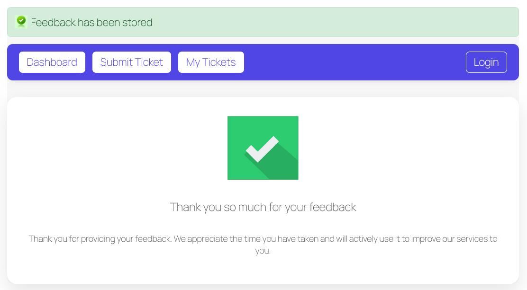Click the purple navigation bar's empty middle area

[355, 62]
